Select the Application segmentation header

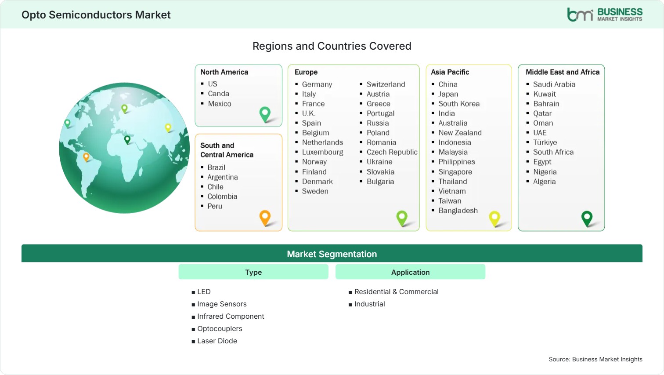tap(411, 272)
